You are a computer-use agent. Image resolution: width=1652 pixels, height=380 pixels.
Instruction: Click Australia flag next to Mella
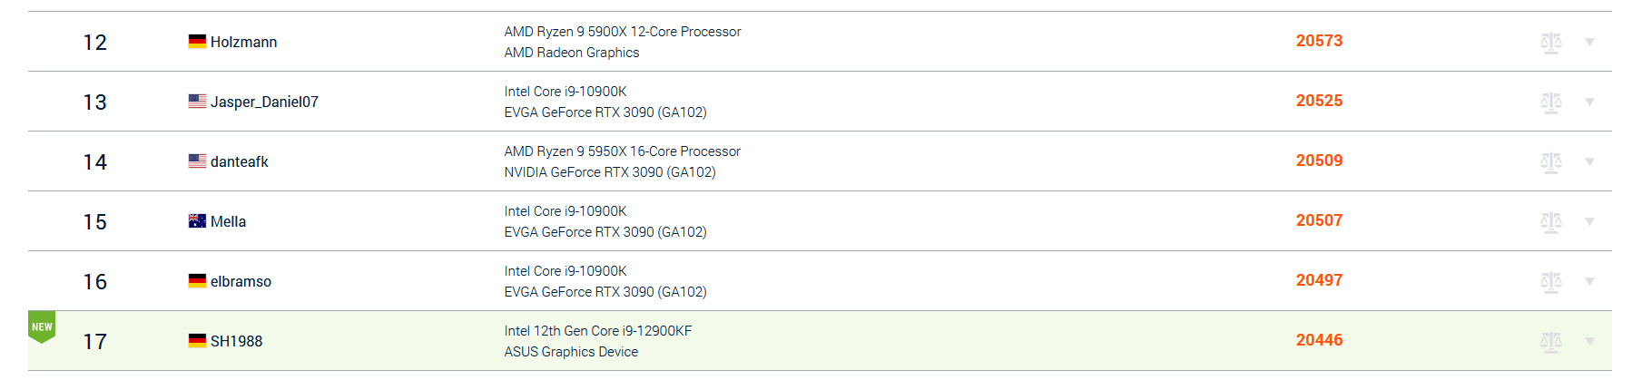(197, 221)
